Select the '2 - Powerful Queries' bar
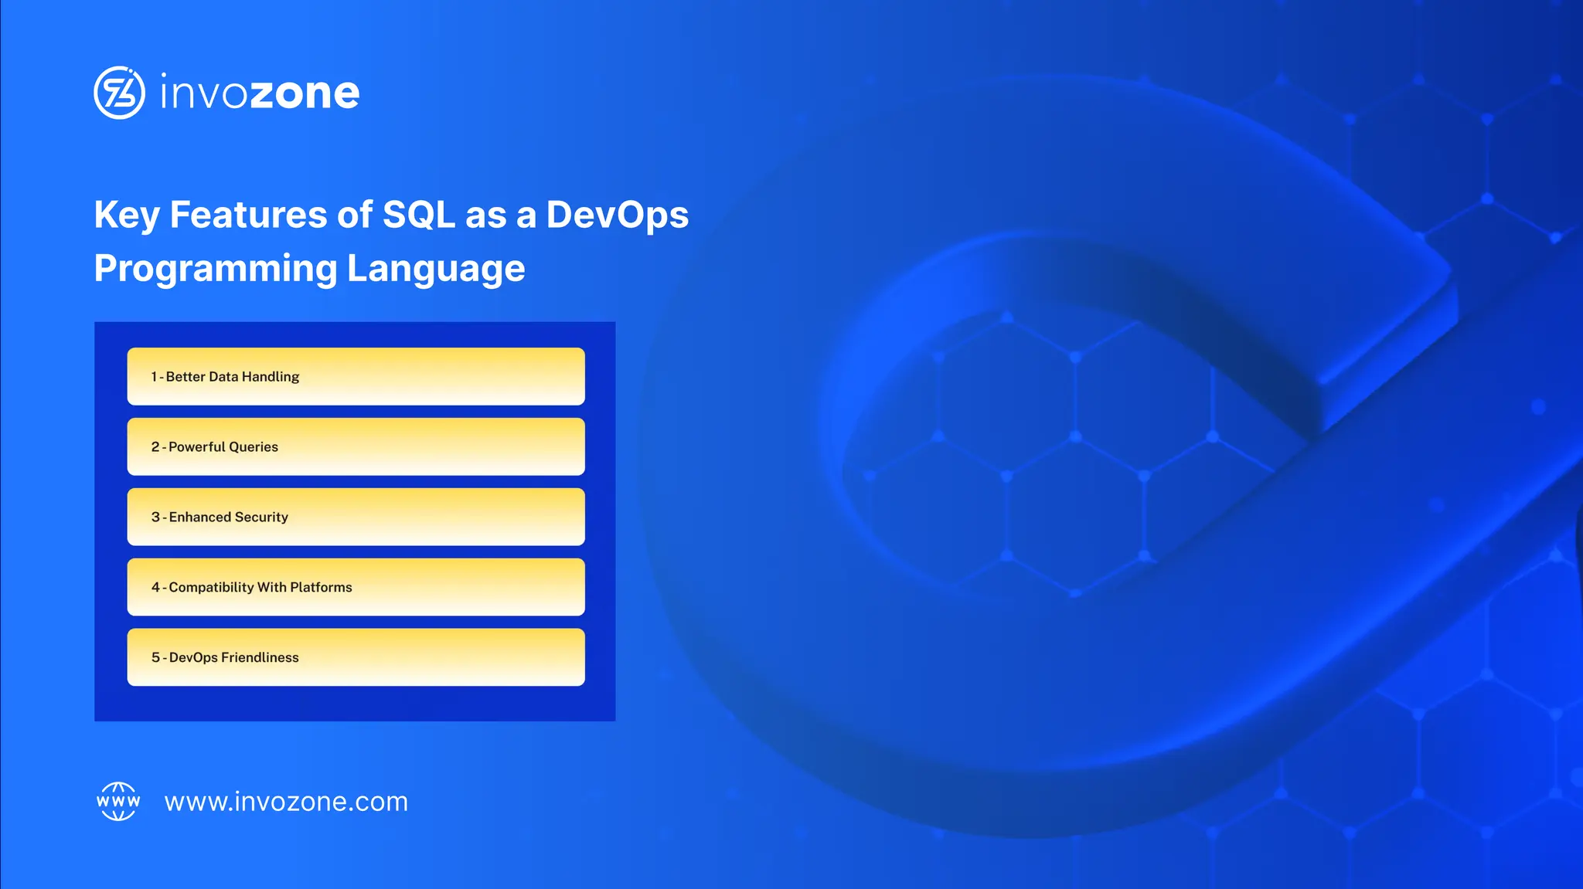The height and width of the screenshot is (889, 1583). (x=356, y=446)
